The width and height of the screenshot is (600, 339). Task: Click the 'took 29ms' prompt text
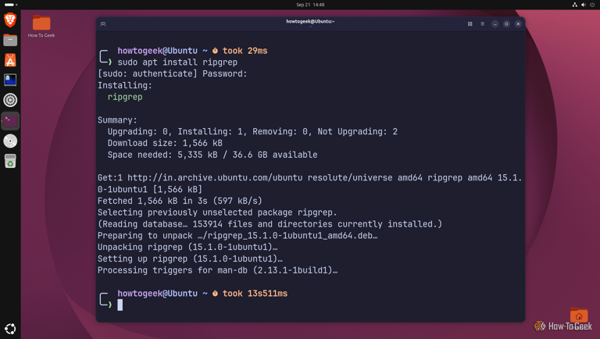[x=245, y=51]
